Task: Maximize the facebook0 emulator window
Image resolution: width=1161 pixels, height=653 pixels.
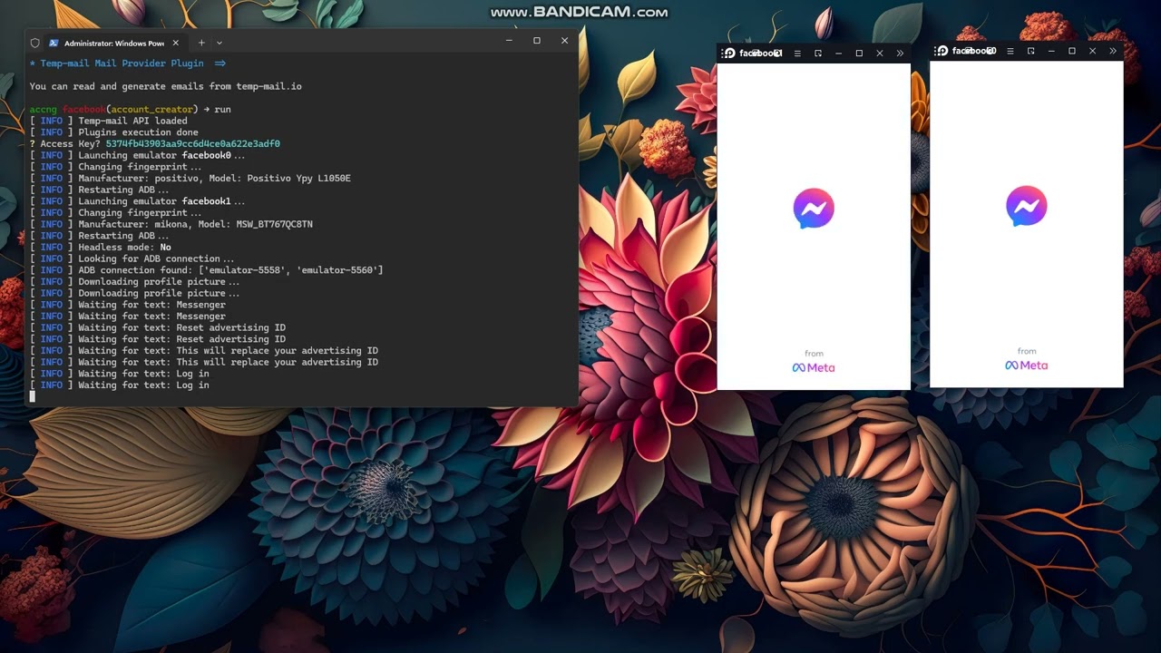Action: coord(1072,51)
